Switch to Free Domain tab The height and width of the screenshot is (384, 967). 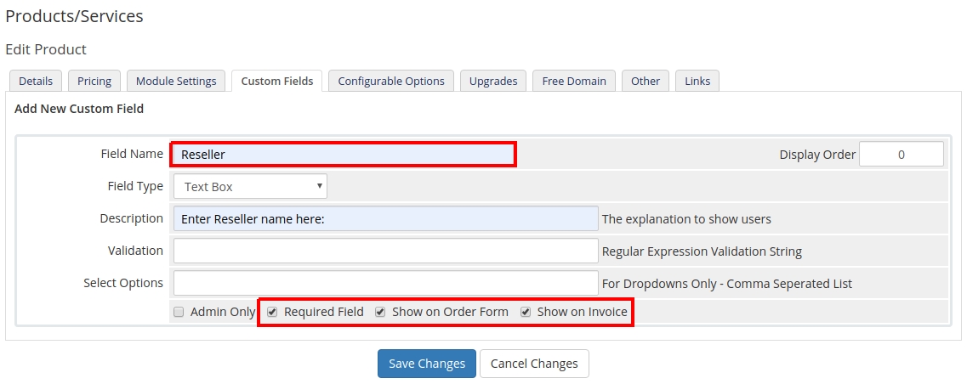click(x=574, y=81)
